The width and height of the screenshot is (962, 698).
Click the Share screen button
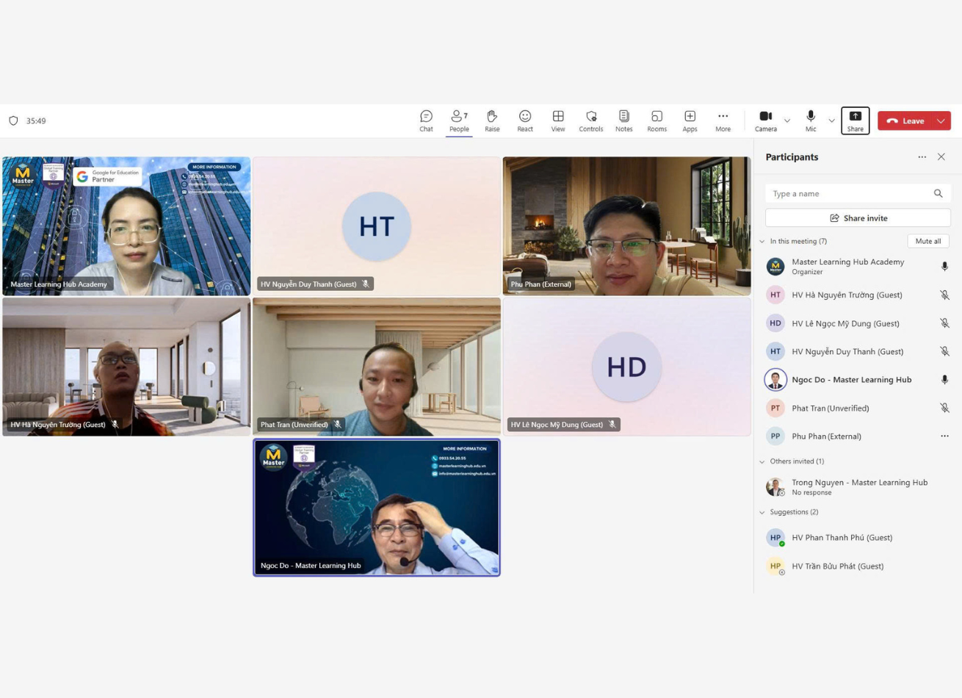pos(855,120)
